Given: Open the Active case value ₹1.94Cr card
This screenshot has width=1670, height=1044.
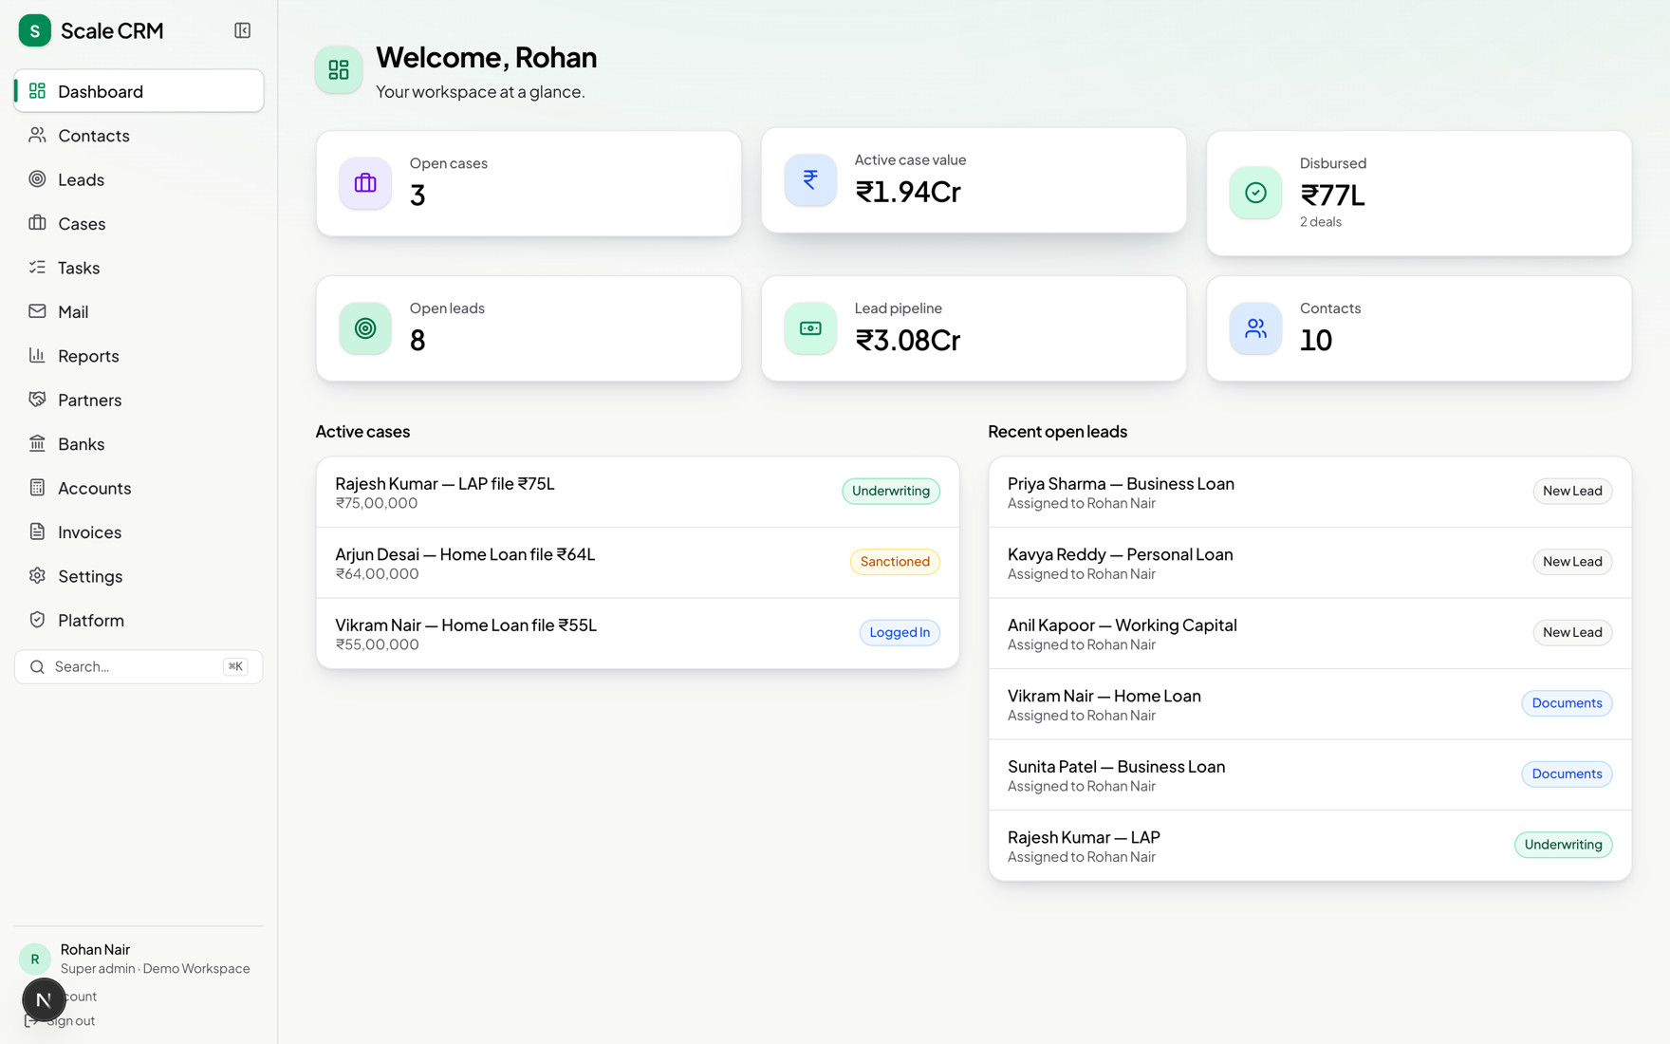Looking at the screenshot, I should pyautogui.click(x=974, y=180).
